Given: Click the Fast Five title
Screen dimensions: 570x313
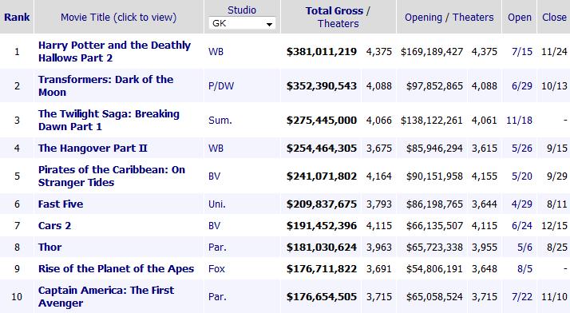Looking at the screenshot, I should click(x=61, y=204).
